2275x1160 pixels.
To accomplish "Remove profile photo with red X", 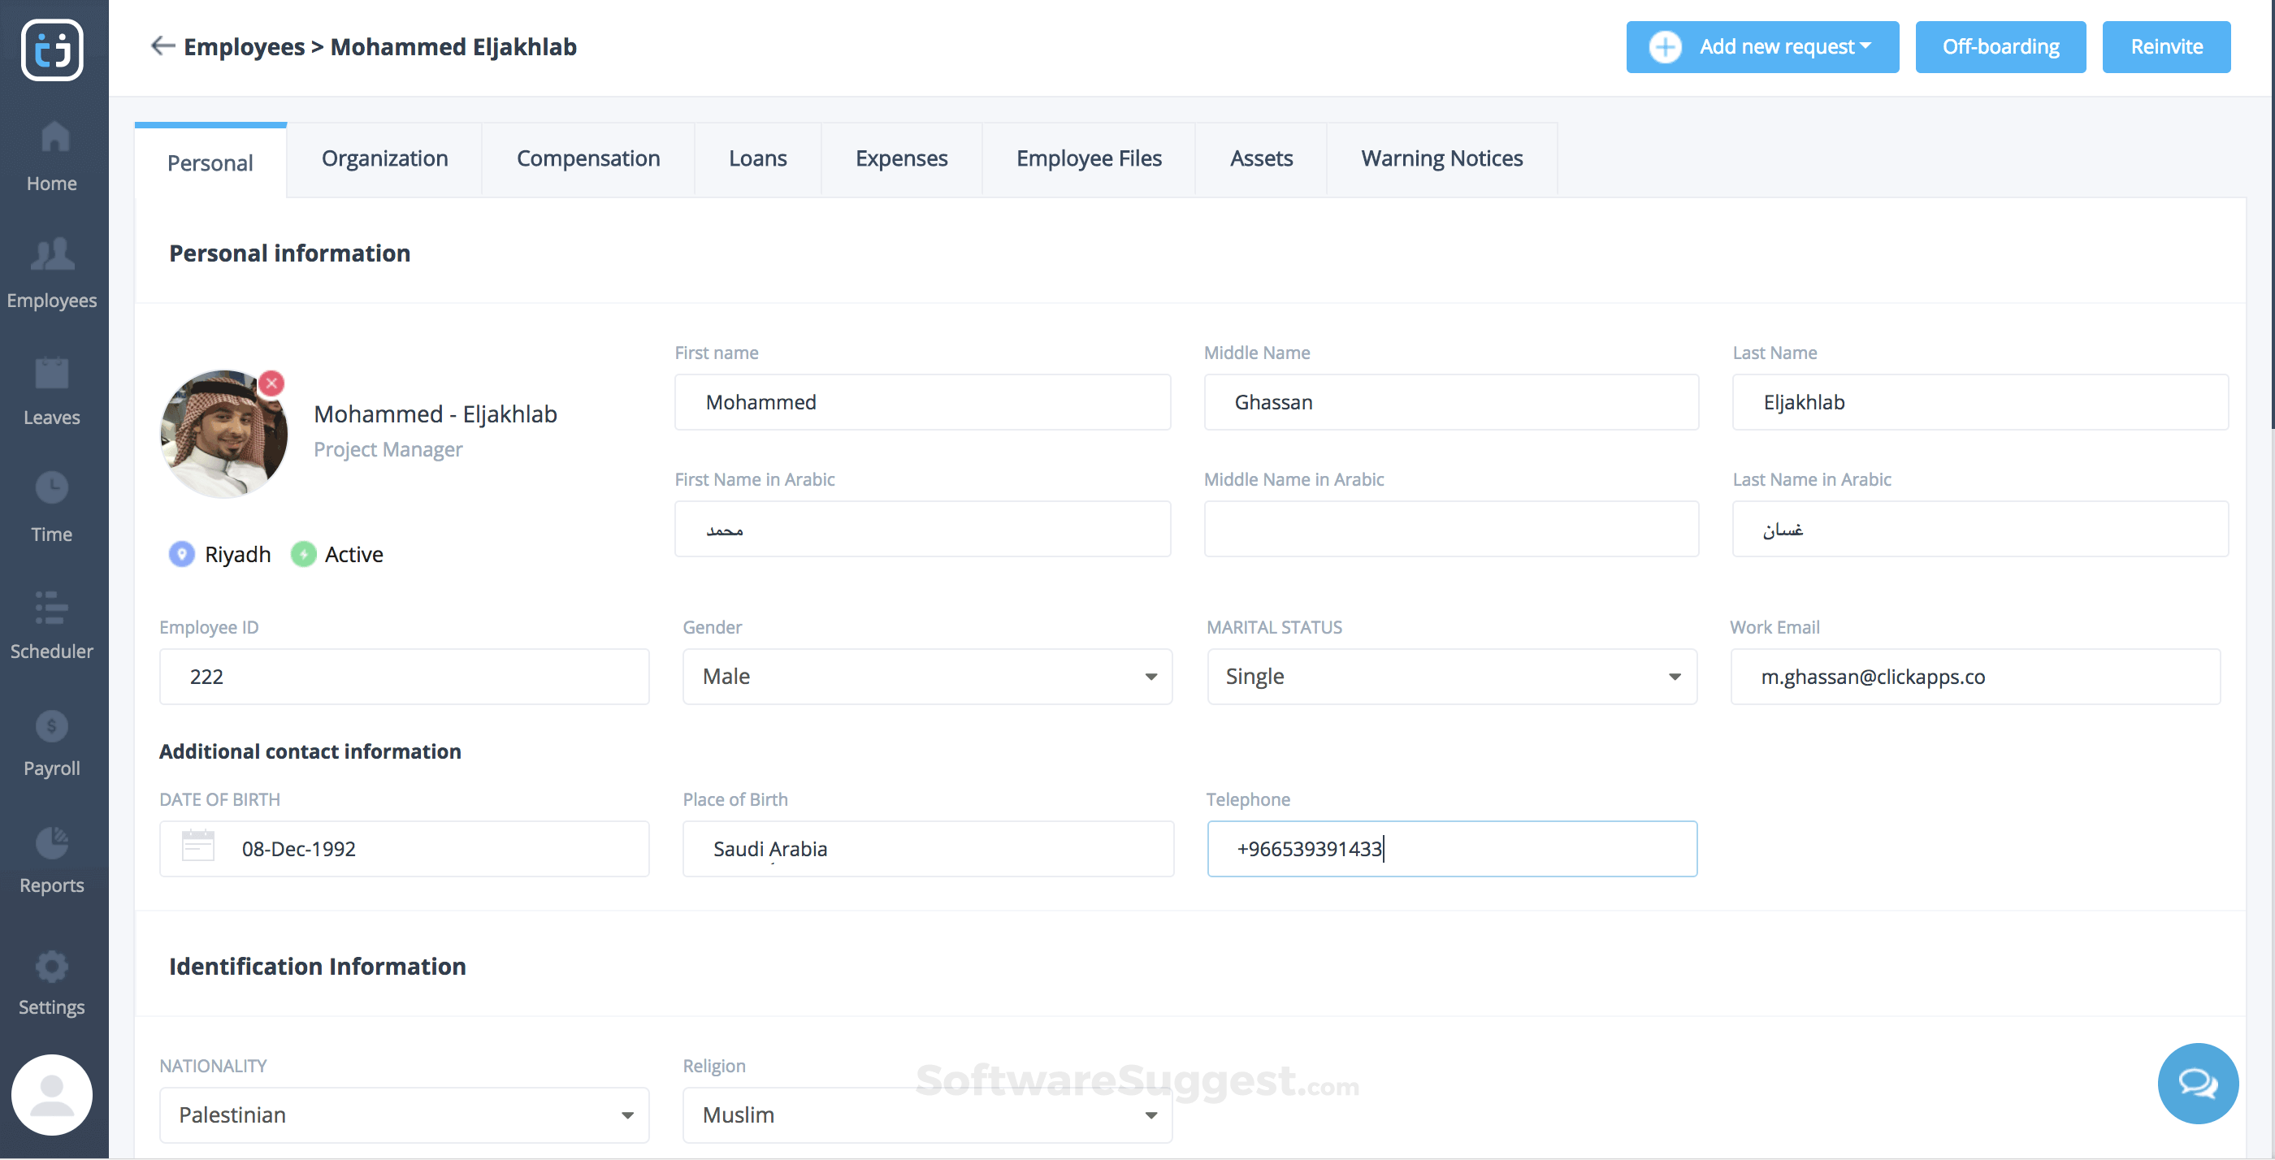I will coord(271,383).
